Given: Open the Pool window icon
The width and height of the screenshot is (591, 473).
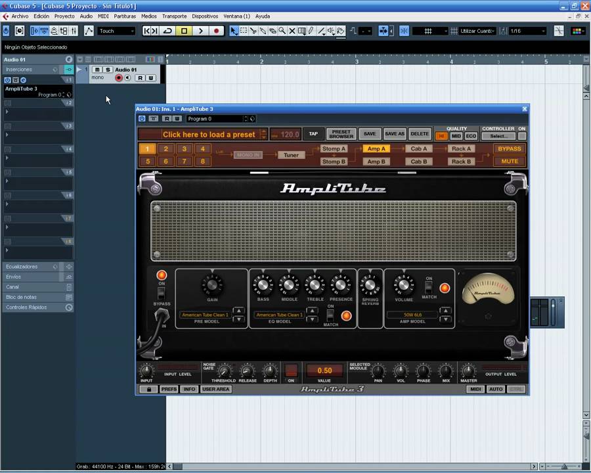Looking at the screenshot, I should pyautogui.click(x=64, y=31).
